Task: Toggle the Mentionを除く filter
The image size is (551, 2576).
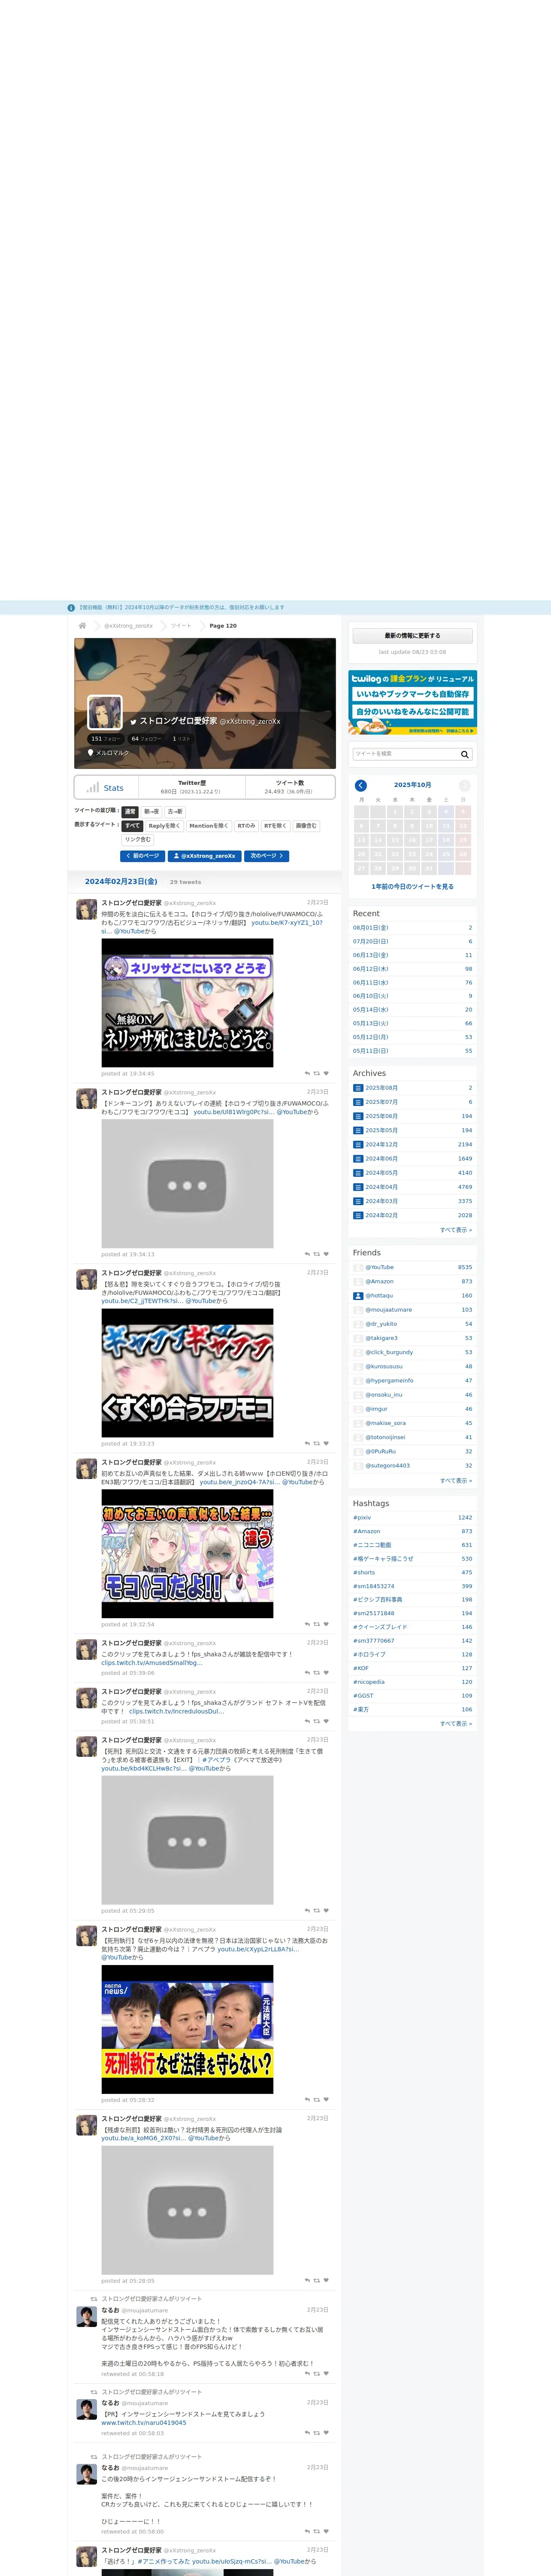Action: [x=208, y=825]
